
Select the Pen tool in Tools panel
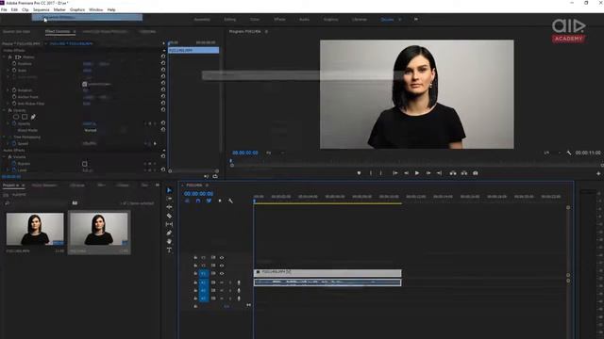[169, 233]
